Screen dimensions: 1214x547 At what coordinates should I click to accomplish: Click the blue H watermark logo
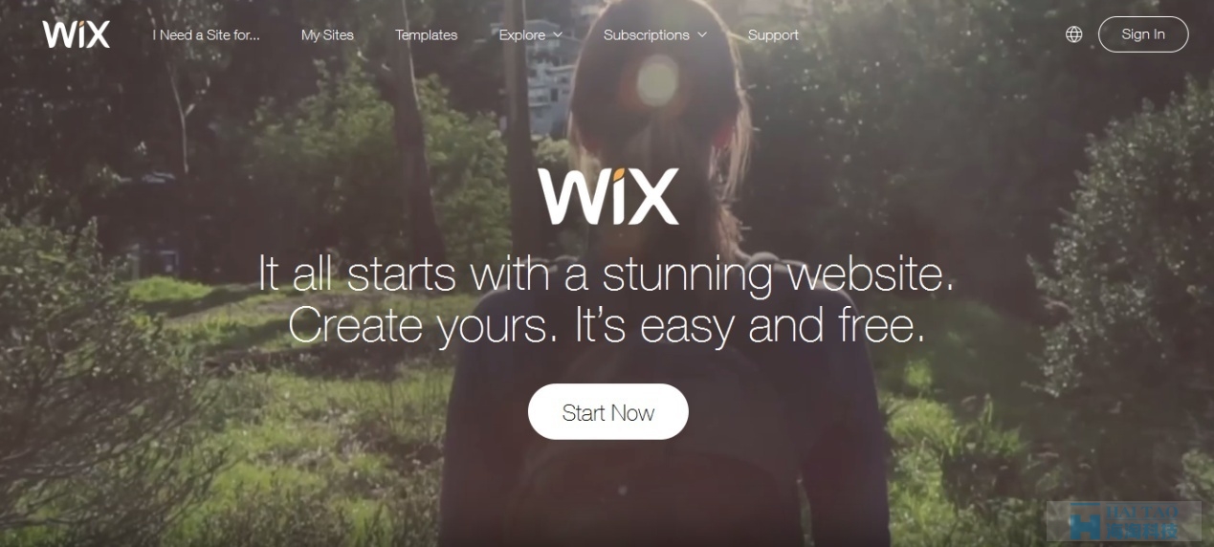(x=1084, y=523)
